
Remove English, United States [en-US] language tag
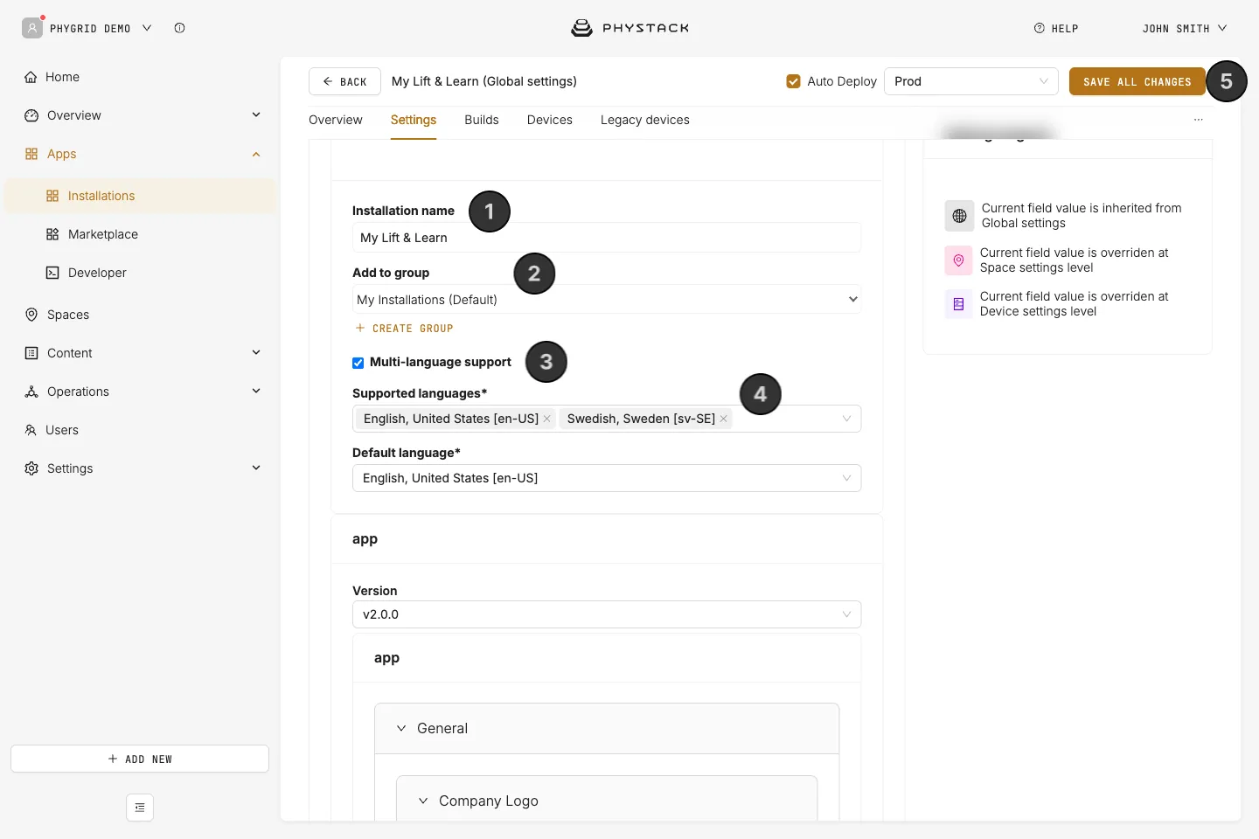pyautogui.click(x=546, y=419)
